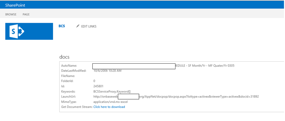This screenshot has height=121, width=285.
Task: Click the 'Click here to download' link
Action: pos(109,107)
